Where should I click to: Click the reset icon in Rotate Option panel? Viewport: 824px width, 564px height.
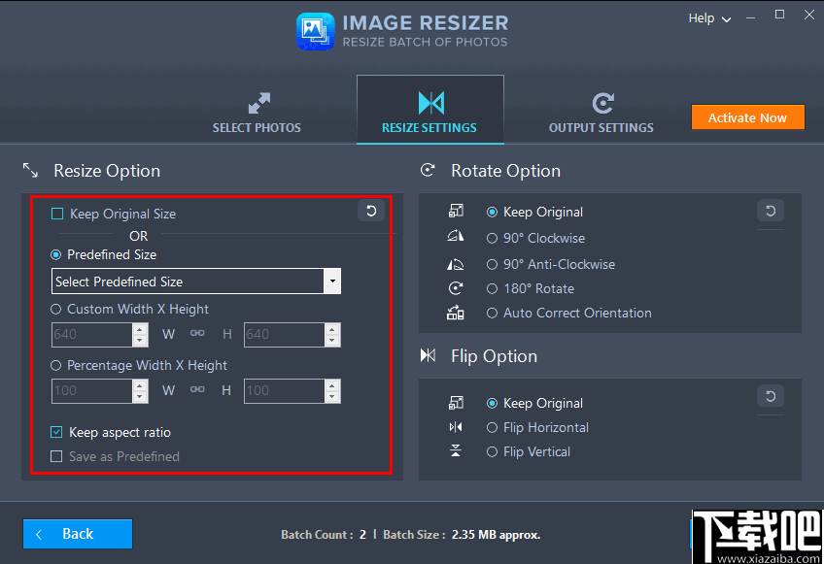click(770, 210)
